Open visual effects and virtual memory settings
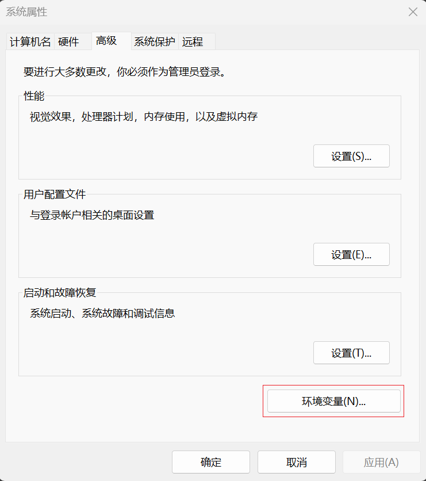Viewport: 426px width, 481px height. point(351,155)
